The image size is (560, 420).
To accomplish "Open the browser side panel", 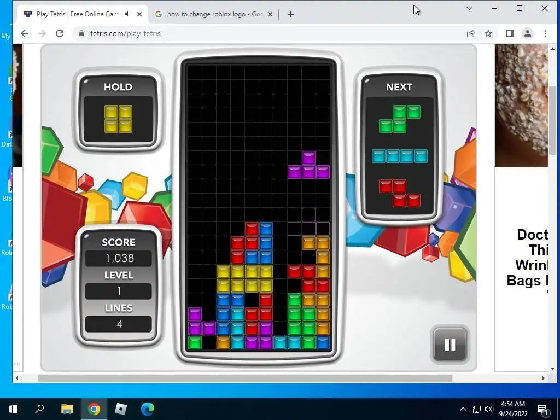I will pos(510,33).
